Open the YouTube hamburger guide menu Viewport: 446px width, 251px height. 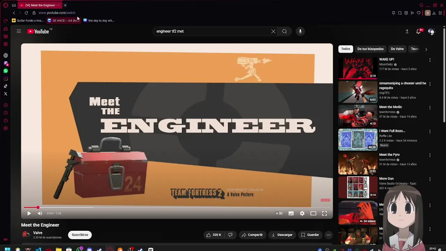(x=19, y=31)
